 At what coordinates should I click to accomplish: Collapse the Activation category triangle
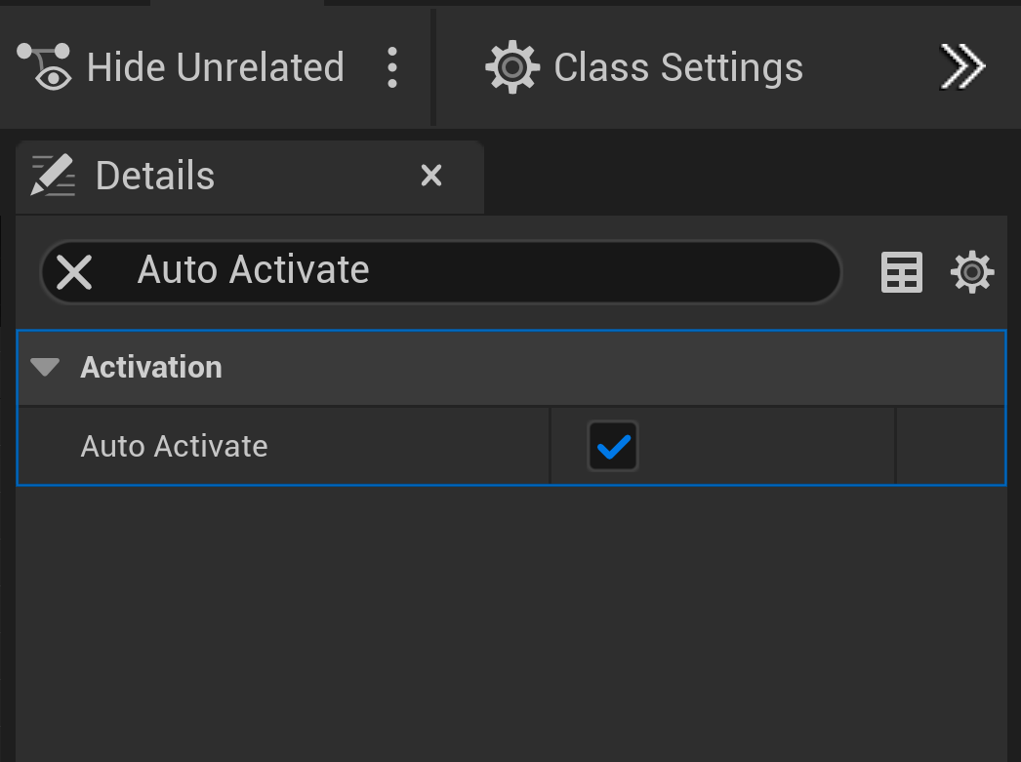coord(45,367)
